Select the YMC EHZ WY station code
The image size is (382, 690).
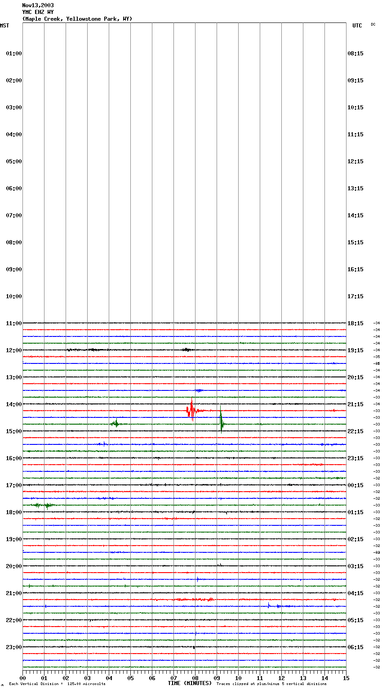click(x=38, y=12)
